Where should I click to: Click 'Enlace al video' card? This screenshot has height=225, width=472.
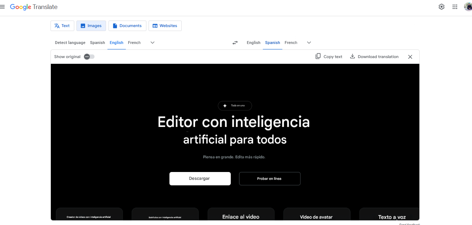tap(241, 214)
